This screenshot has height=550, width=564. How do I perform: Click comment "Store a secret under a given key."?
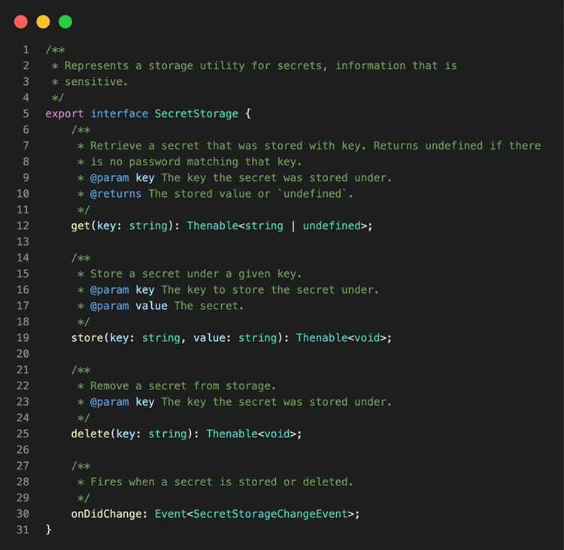click(196, 274)
